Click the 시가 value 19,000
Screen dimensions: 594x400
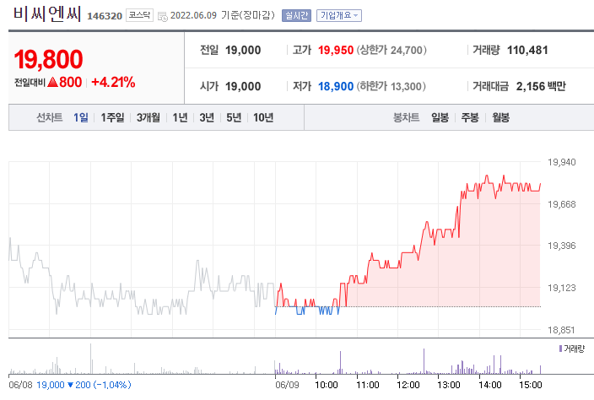click(243, 86)
